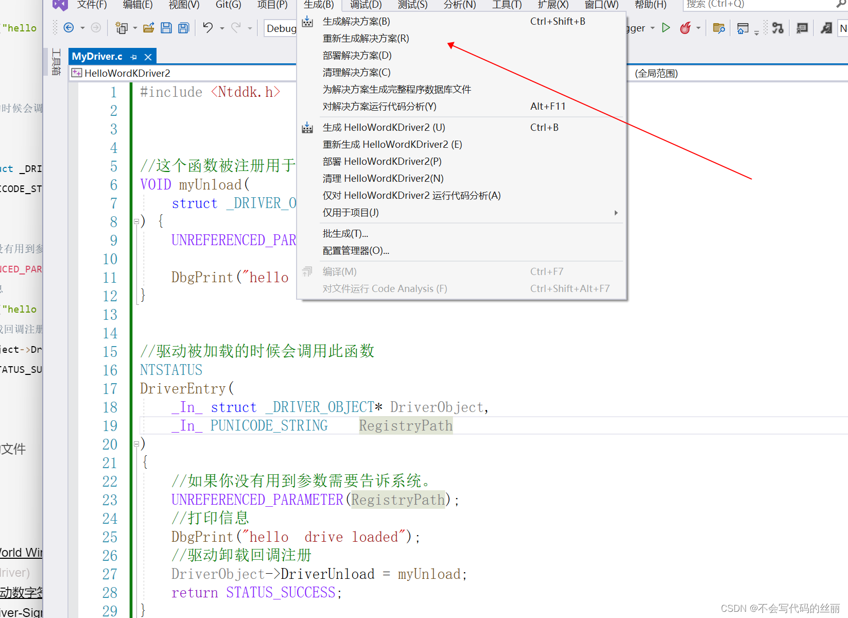The width and height of the screenshot is (848, 618).
Task: Open the 视图(V) menu
Action: [x=184, y=5]
